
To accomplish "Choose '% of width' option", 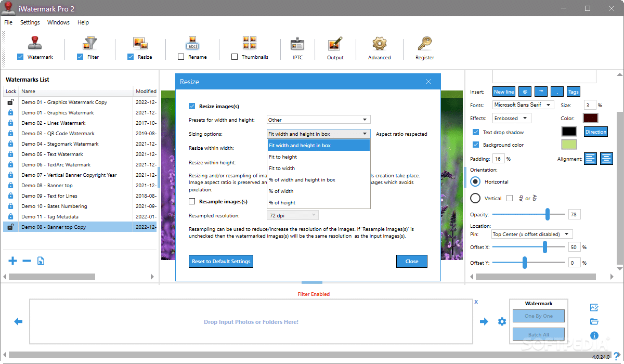I will pos(318,191).
